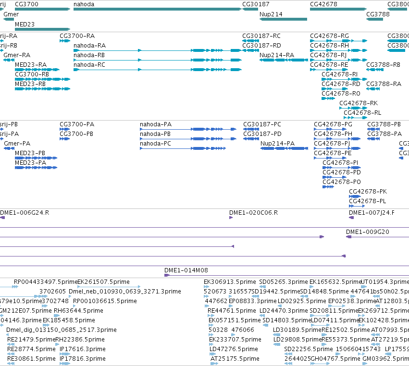Select protein CG42678-PH
409x366 pixels.
(337, 139)
